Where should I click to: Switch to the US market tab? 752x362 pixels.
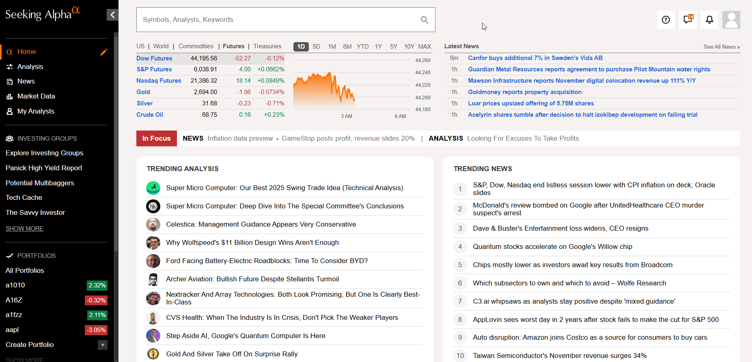[x=140, y=46]
